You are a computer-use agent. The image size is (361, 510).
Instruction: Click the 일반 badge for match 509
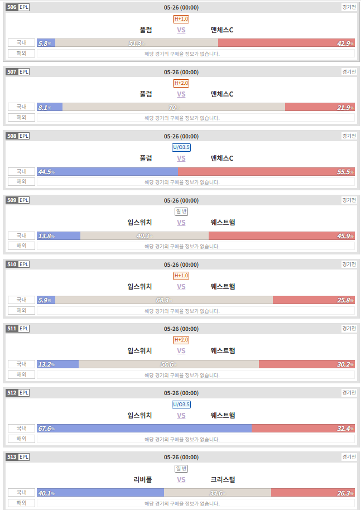(x=181, y=211)
